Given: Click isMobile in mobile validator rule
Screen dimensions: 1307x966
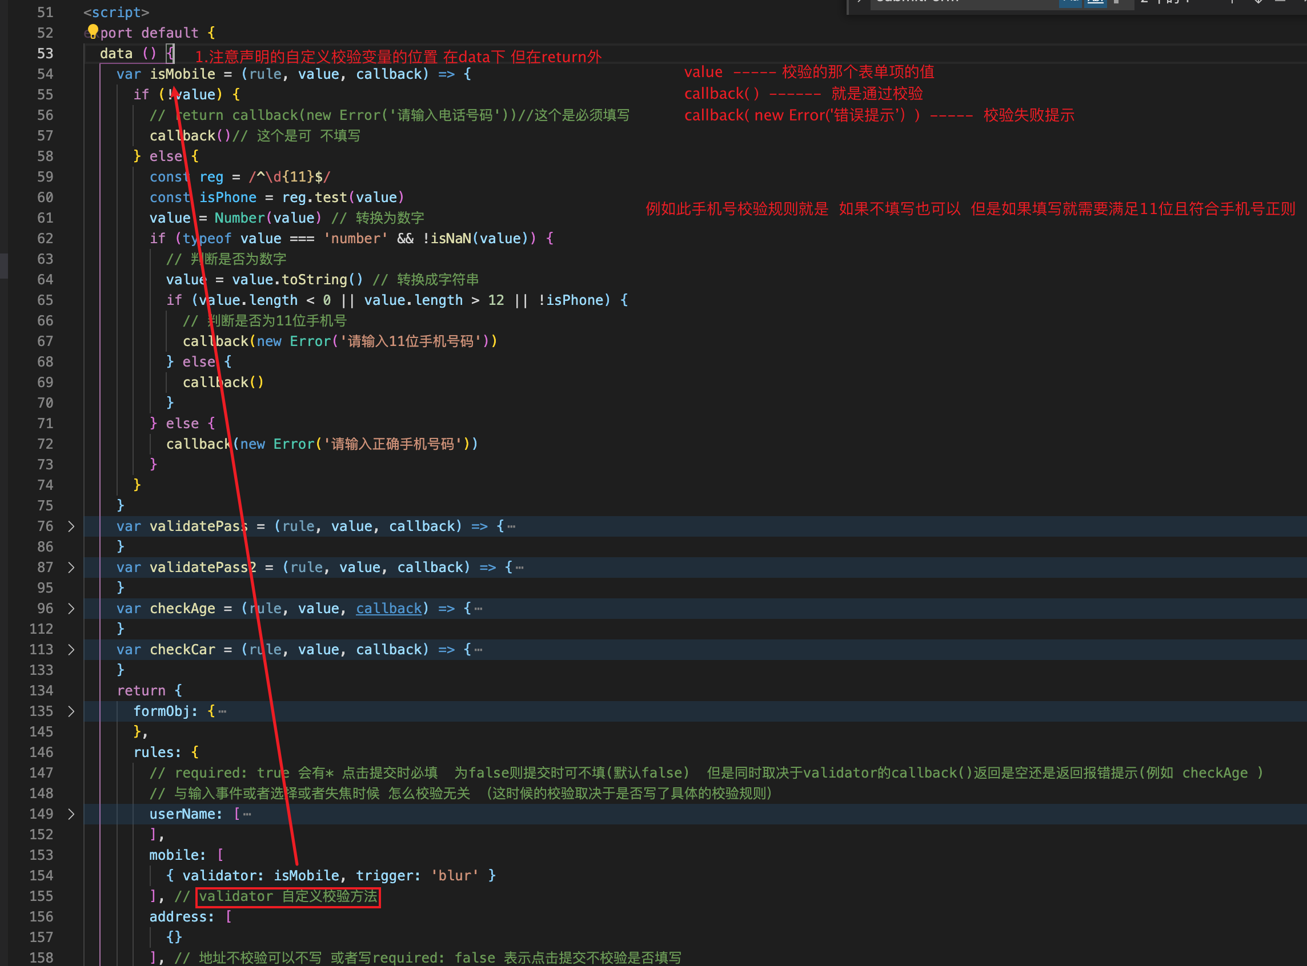Looking at the screenshot, I should [x=306, y=875].
